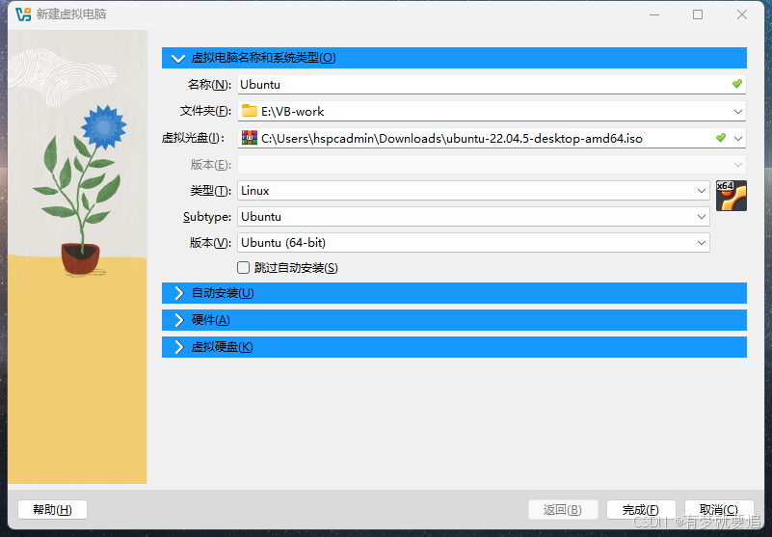
Task: Click the 名称(N) label text
Action: pyautogui.click(x=209, y=84)
